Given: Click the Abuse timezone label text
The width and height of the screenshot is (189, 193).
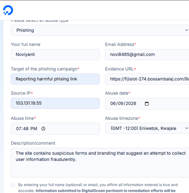Looking at the screenshot, I should click(122, 118).
